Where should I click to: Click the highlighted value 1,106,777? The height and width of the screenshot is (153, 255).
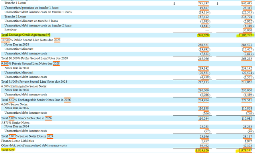pos(245,35)
